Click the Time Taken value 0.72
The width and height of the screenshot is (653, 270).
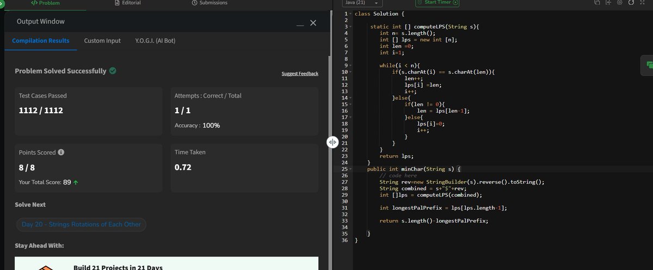pos(183,168)
